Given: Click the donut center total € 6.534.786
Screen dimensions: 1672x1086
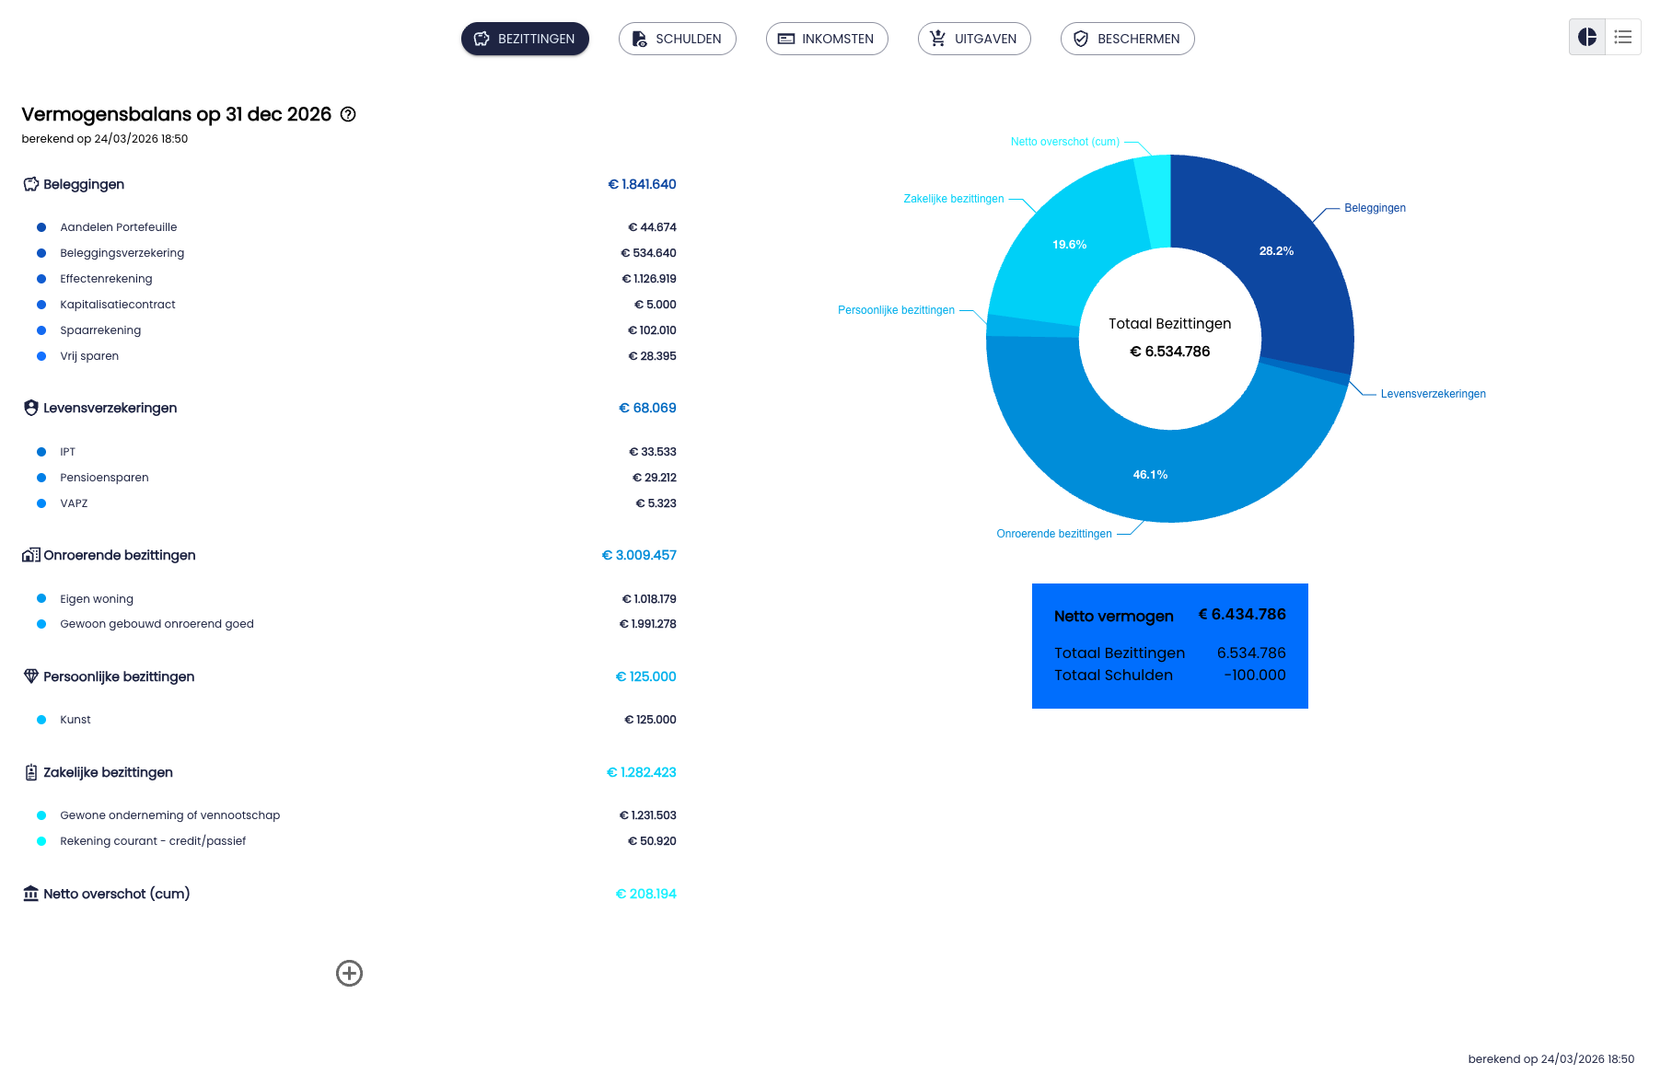Looking at the screenshot, I should (1170, 352).
